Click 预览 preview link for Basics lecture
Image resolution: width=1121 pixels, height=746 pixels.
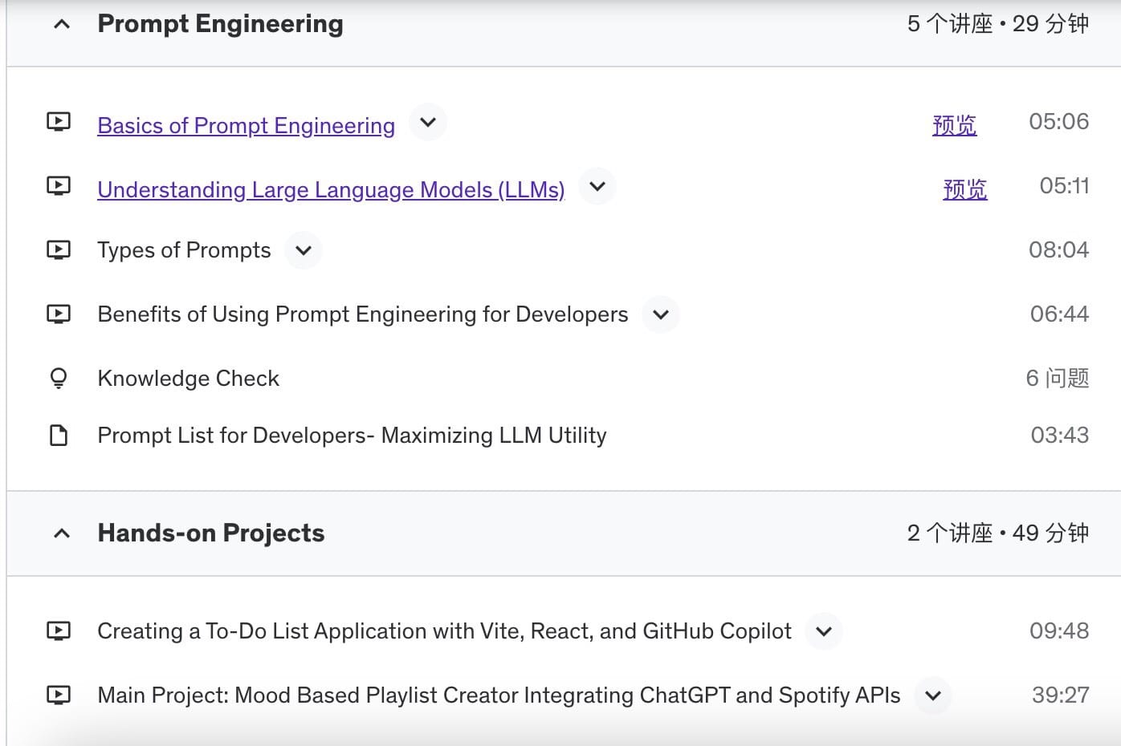point(954,125)
